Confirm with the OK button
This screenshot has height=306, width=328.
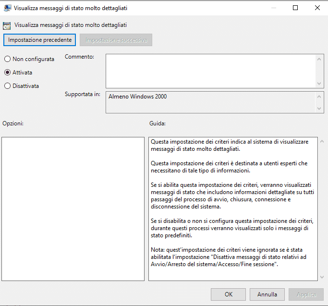point(228,294)
